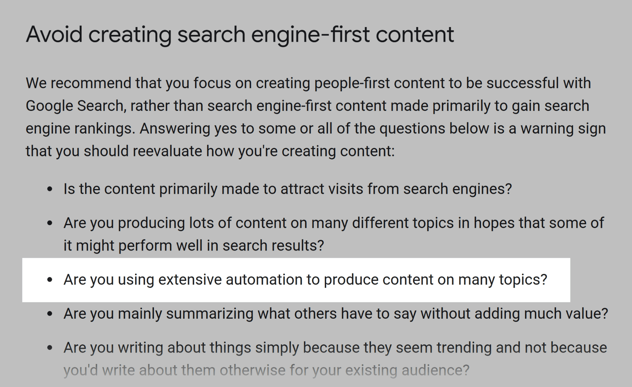The image size is (632, 387).
Task: Click the bullet dot before "Are you producing"
Action: [50, 223]
